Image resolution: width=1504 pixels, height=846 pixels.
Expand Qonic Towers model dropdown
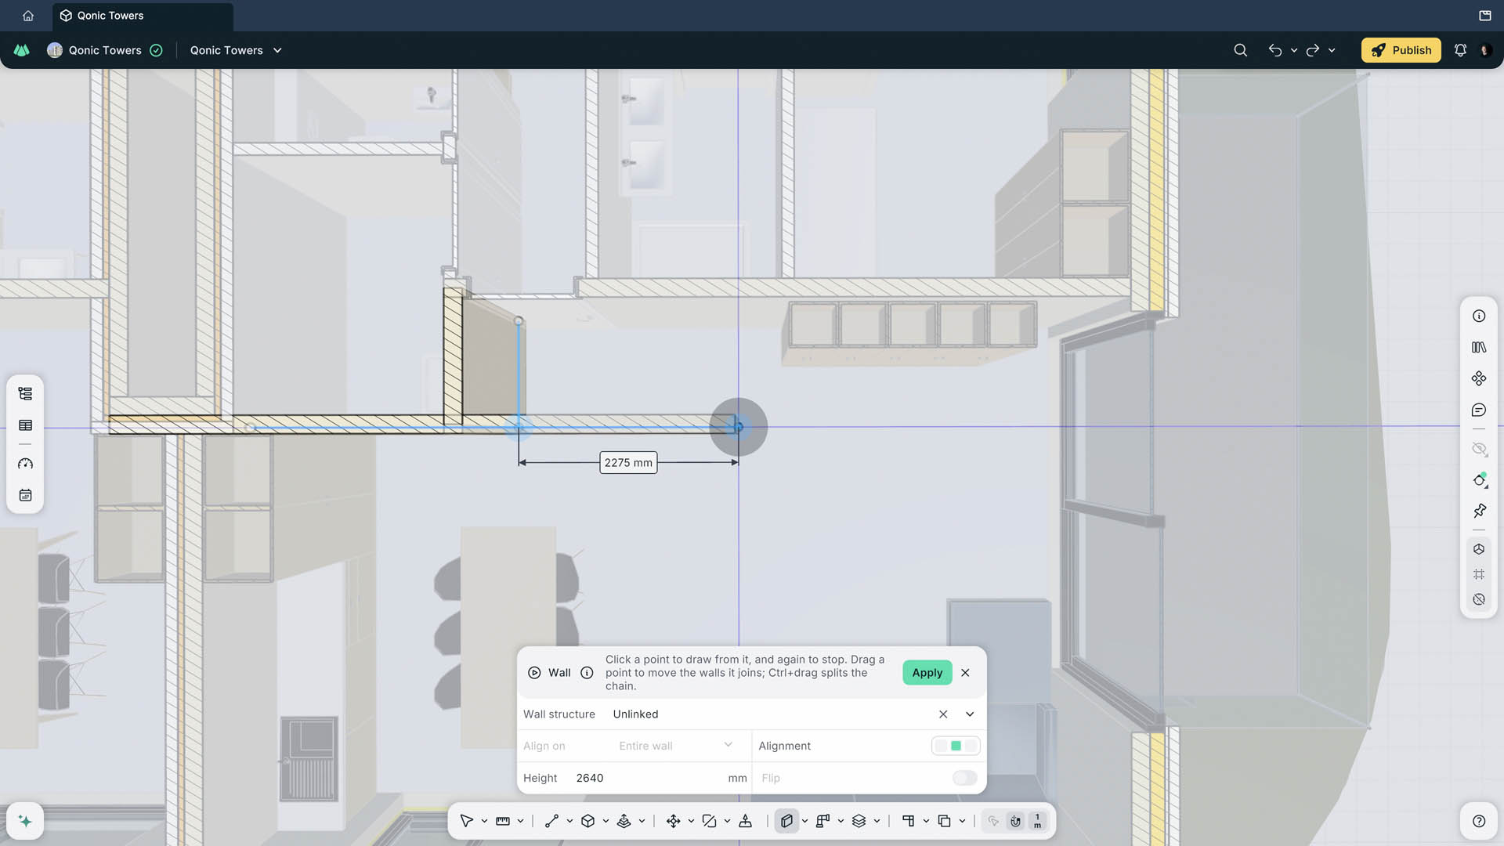point(277,50)
